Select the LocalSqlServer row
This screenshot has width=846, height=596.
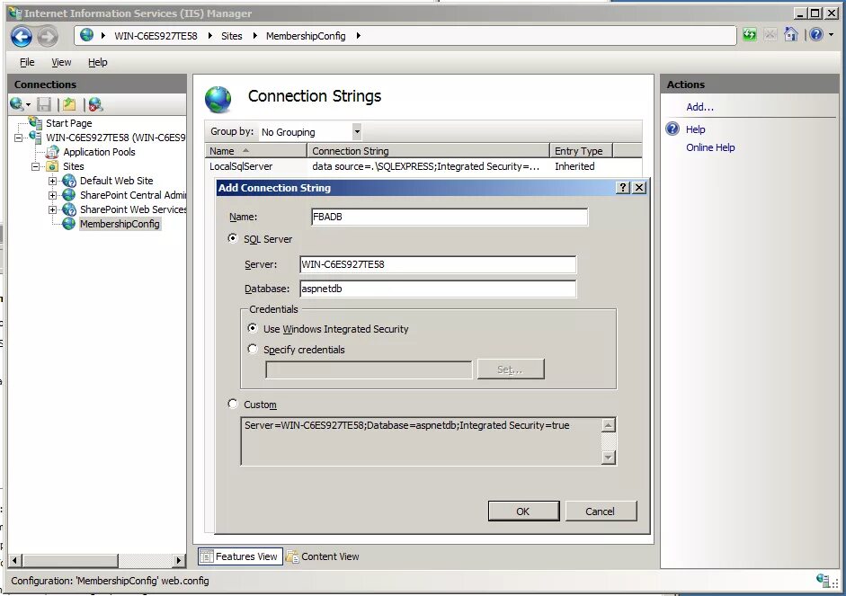pyautogui.click(x=423, y=166)
